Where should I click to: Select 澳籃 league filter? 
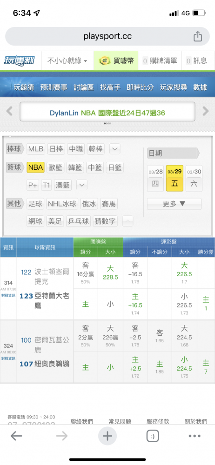click(63, 185)
